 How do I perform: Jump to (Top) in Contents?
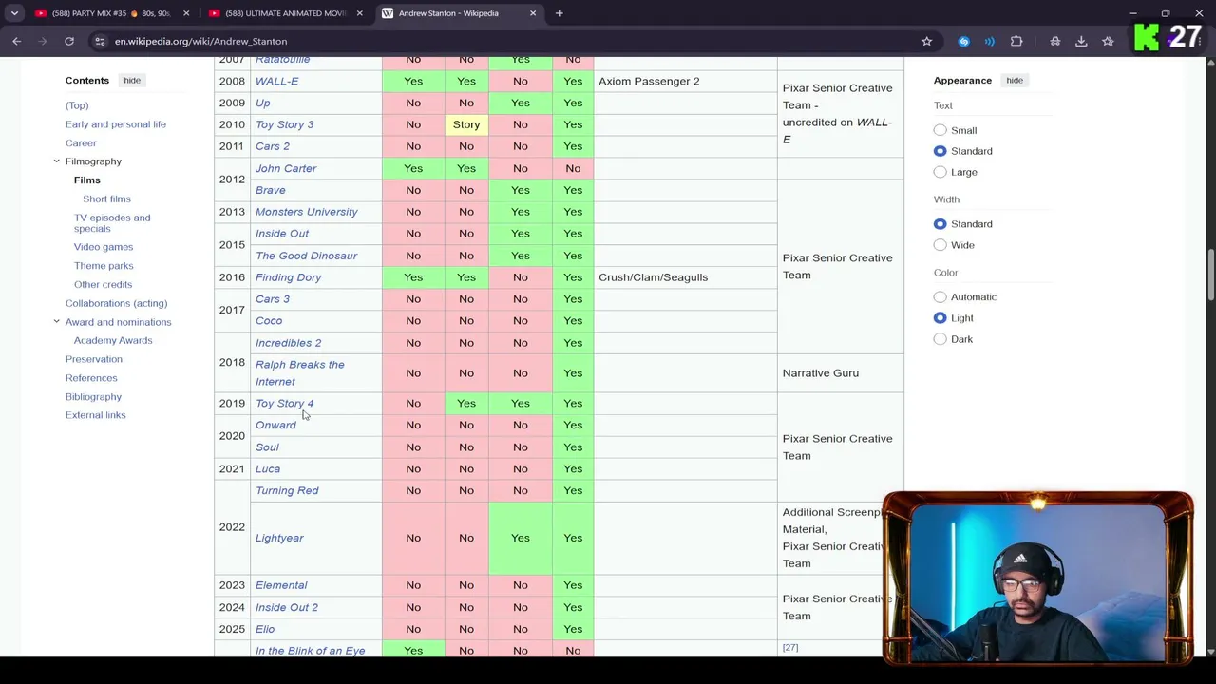tap(77, 105)
